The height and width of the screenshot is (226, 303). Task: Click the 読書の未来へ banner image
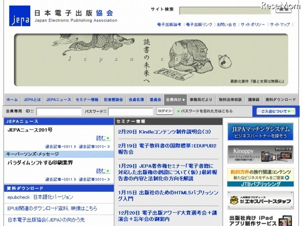point(151,60)
